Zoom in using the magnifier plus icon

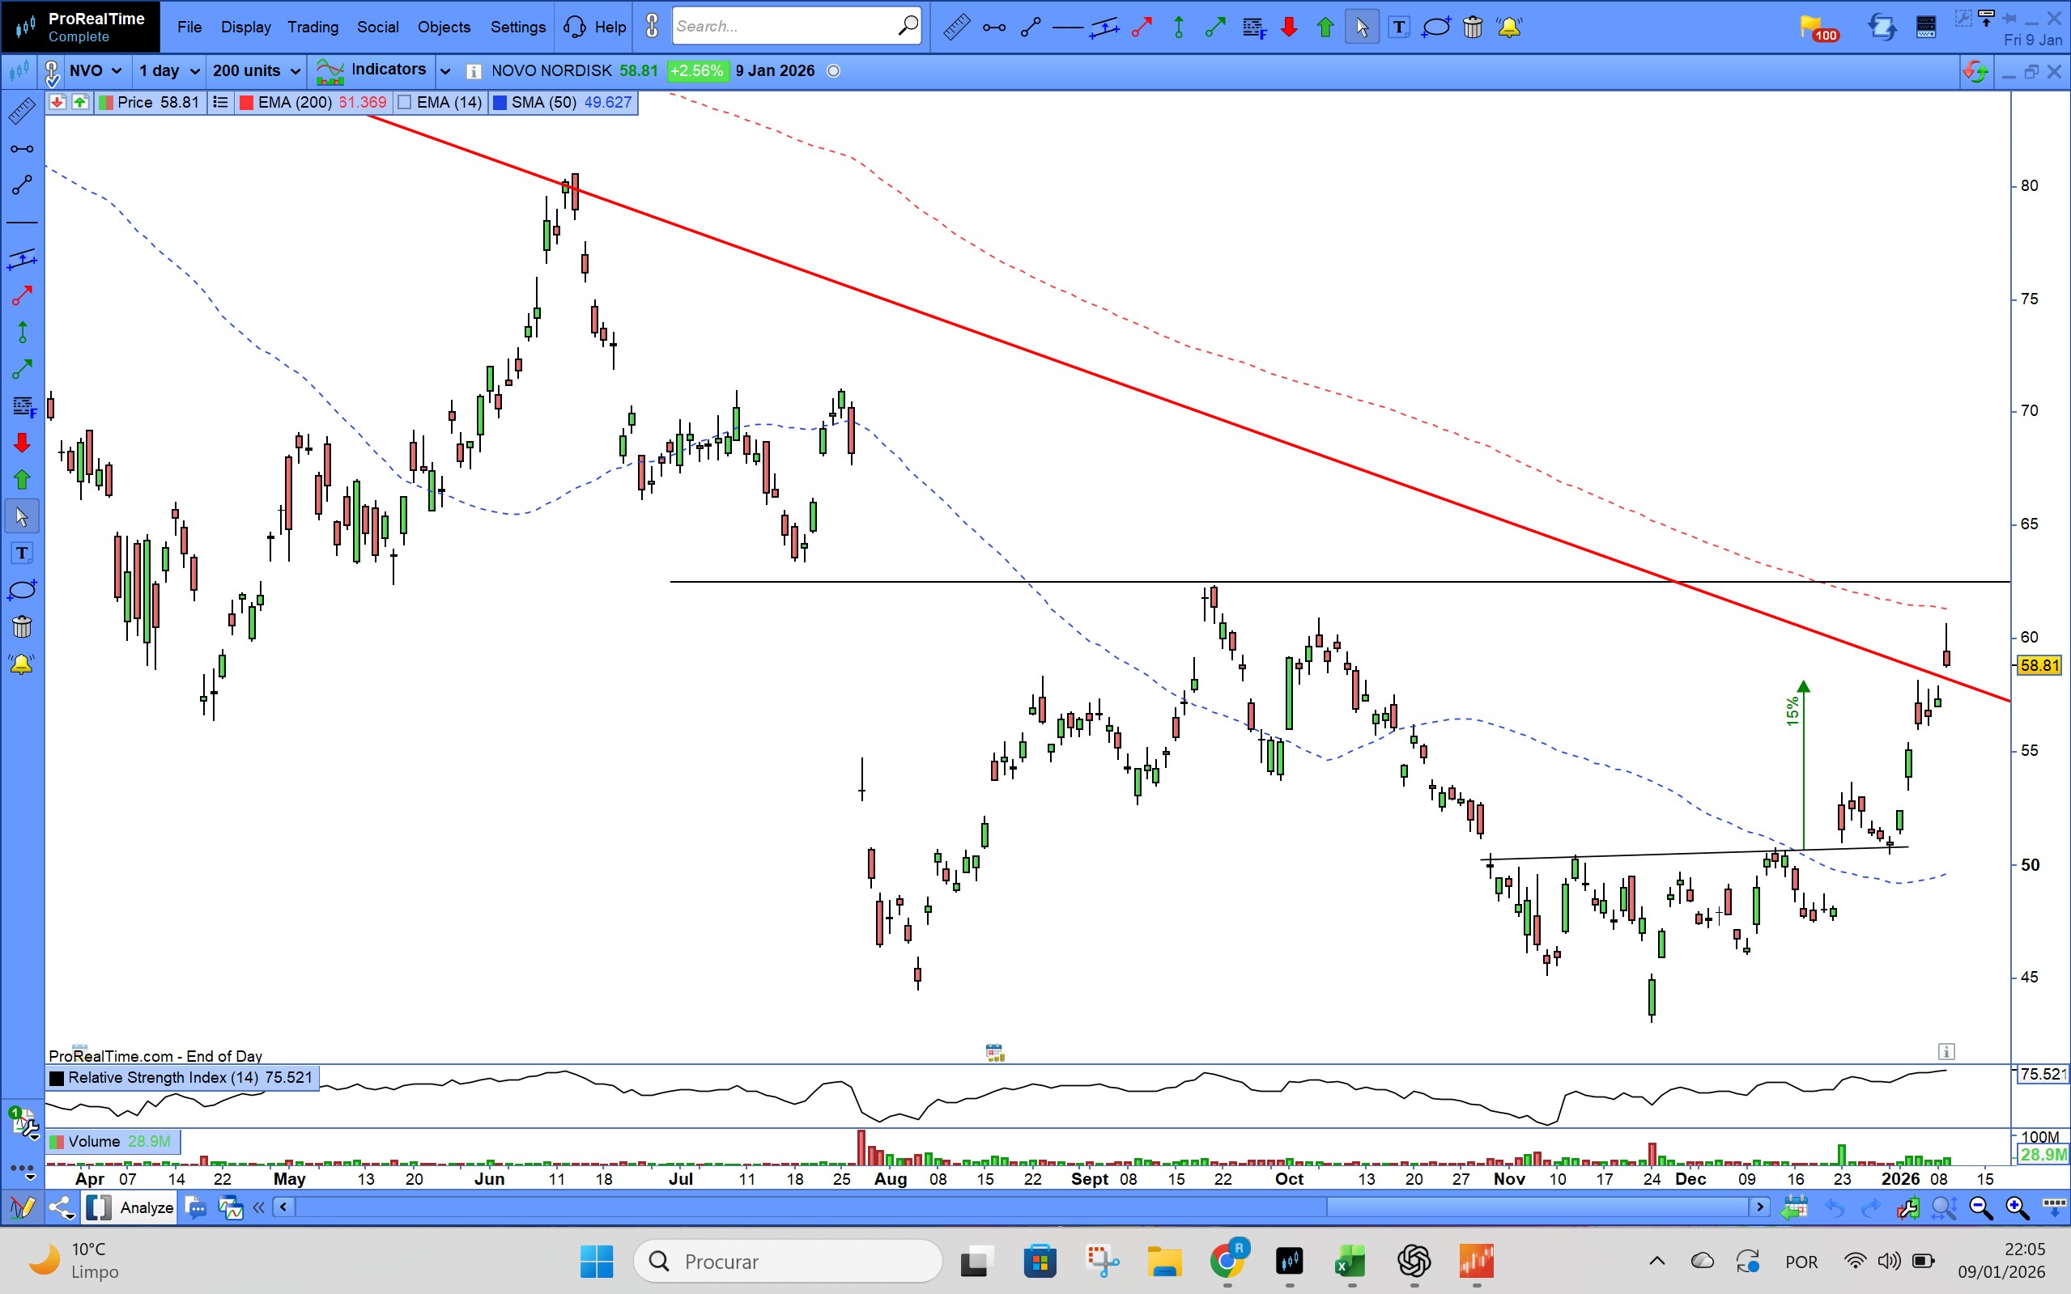coord(2016,1207)
